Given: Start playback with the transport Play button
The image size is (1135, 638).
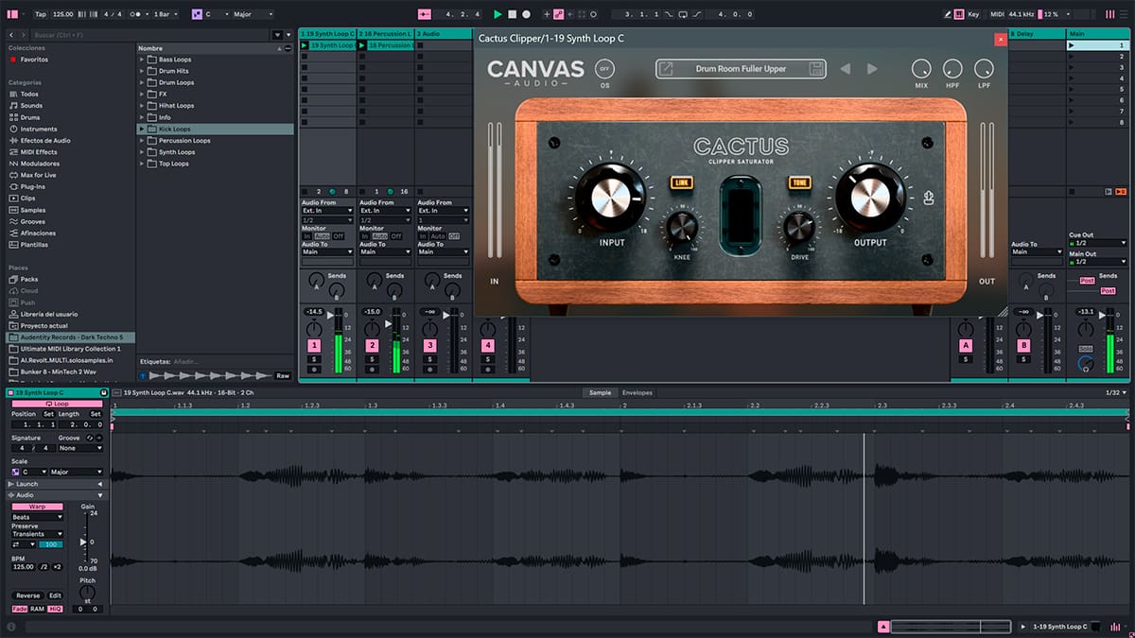Looking at the screenshot, I should (498, 14).
